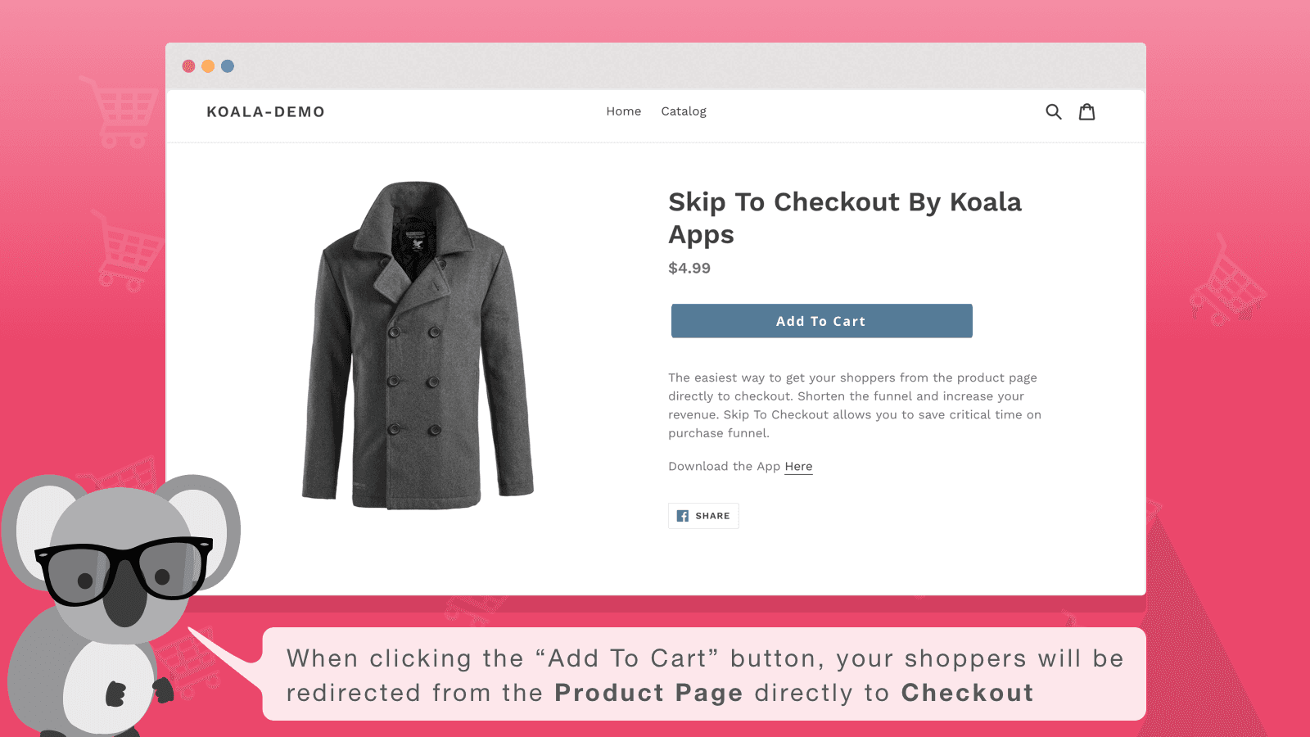Image resolution: width=1310 pixels, height=737 pixels.
Task: Click the blue window control dot
Action: pos(228,66)
